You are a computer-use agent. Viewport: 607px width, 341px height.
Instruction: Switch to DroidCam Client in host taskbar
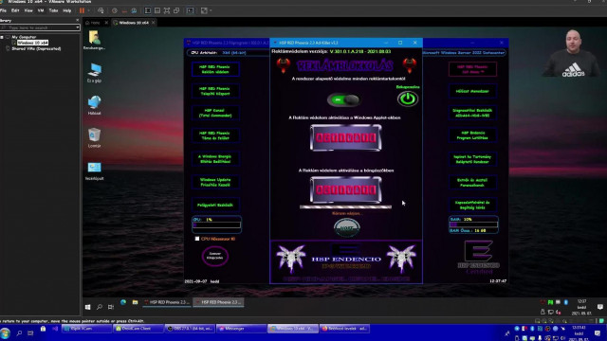[138, 329]
